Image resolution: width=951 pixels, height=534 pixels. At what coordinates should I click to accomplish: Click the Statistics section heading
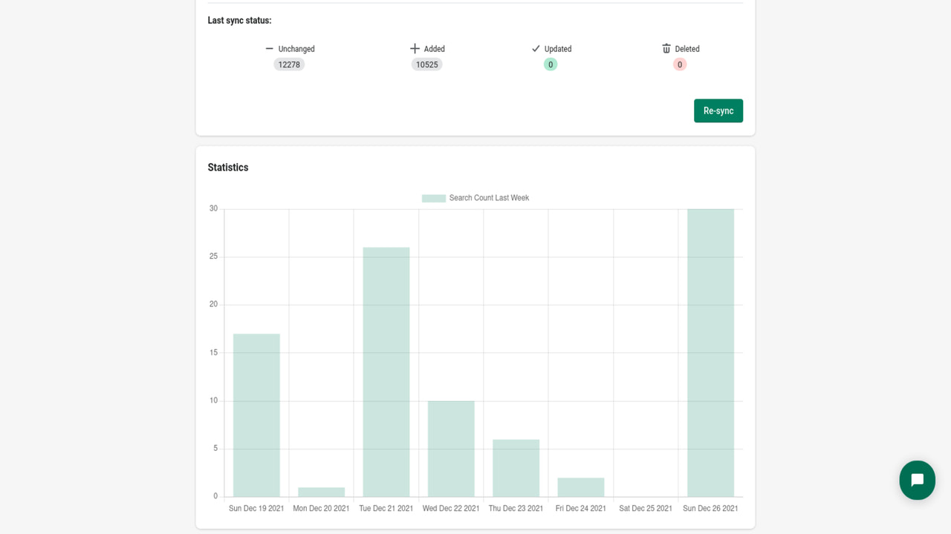(x=227, y=167)
